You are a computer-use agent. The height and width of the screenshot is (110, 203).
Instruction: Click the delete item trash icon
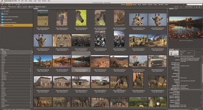(201, 7)
